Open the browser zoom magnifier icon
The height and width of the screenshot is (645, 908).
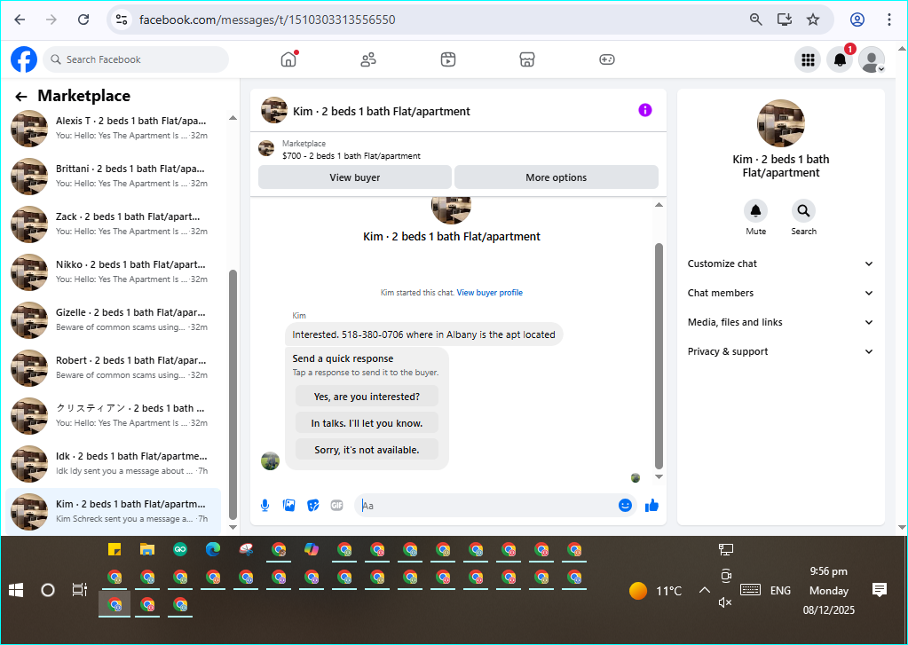[x=755, y=20]
